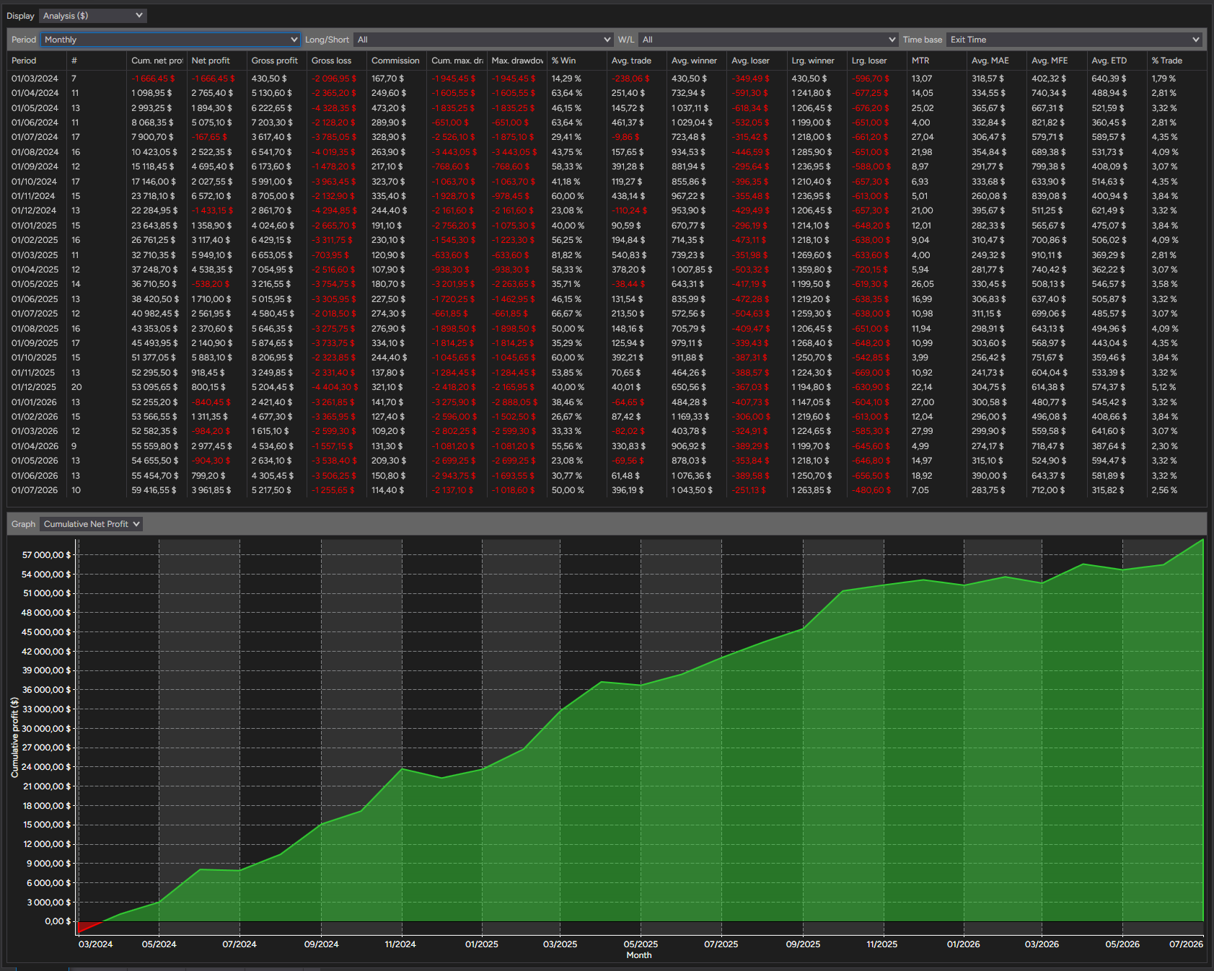Click the 11/2024 month axis label

[x=400, y=944]
